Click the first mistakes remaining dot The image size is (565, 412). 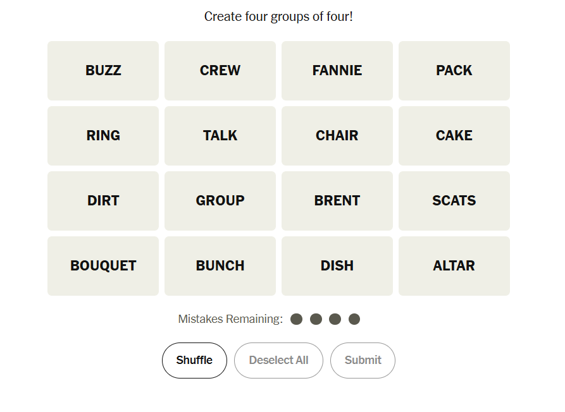[x=296, y=319]
